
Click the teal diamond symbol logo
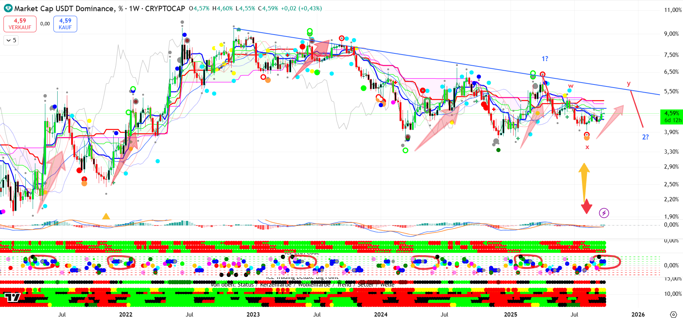[x=8, y=8]
